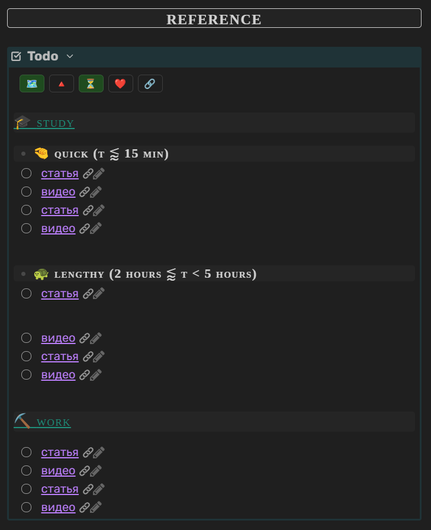Click the Todo callout title text
The height and width of the screenshot is (530, 431).
point(43,56)
